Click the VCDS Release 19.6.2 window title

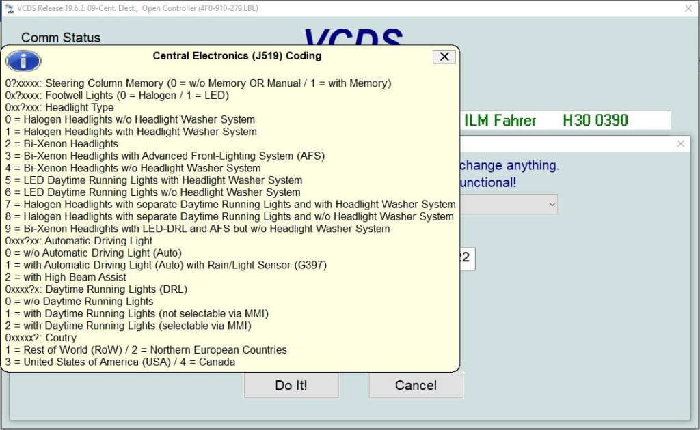[137, 8]
